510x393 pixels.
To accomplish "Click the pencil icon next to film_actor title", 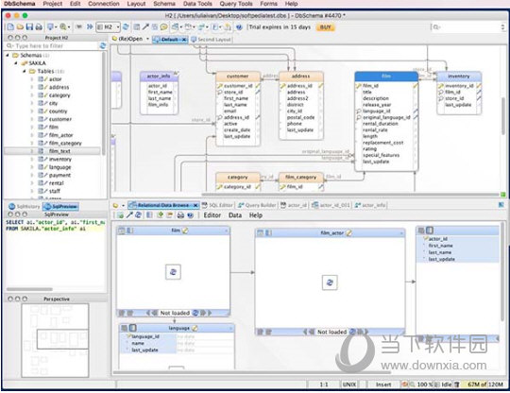I will (x=348, y=233).
